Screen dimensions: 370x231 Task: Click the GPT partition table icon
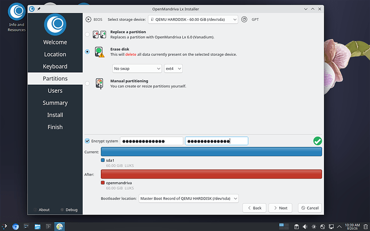click(x=244, y=19)
